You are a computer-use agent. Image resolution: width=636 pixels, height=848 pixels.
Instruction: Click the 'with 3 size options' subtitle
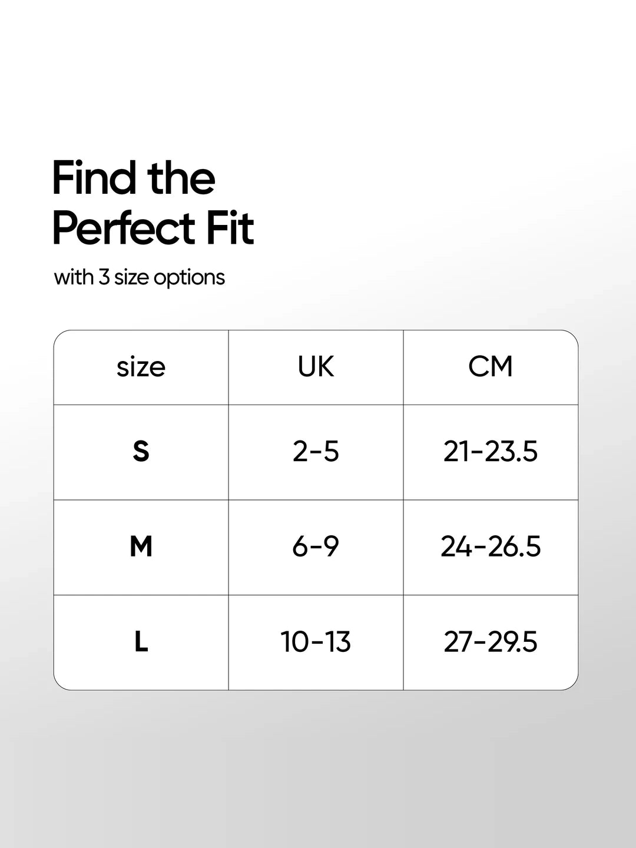(x=140, y=277)
